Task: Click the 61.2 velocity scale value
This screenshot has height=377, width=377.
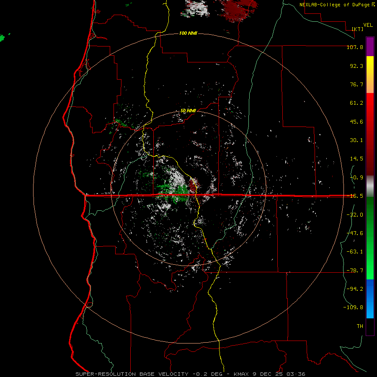Action: [356, 103]
